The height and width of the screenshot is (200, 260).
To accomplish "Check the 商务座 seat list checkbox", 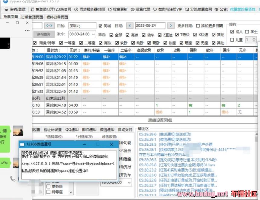I will [x=48, y=187].
